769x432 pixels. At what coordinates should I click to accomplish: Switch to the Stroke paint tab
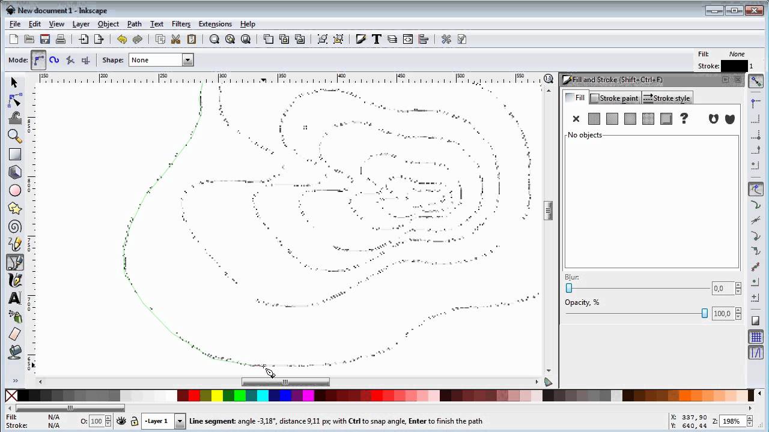click(x=615, y=98)
